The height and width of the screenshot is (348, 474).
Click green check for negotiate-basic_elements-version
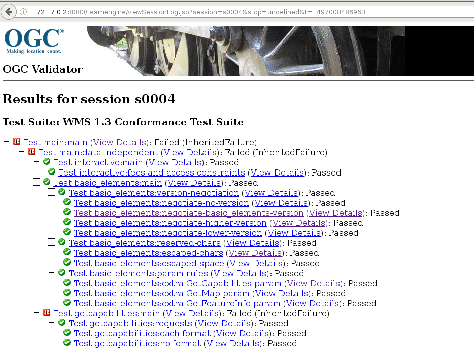point(67,212)
